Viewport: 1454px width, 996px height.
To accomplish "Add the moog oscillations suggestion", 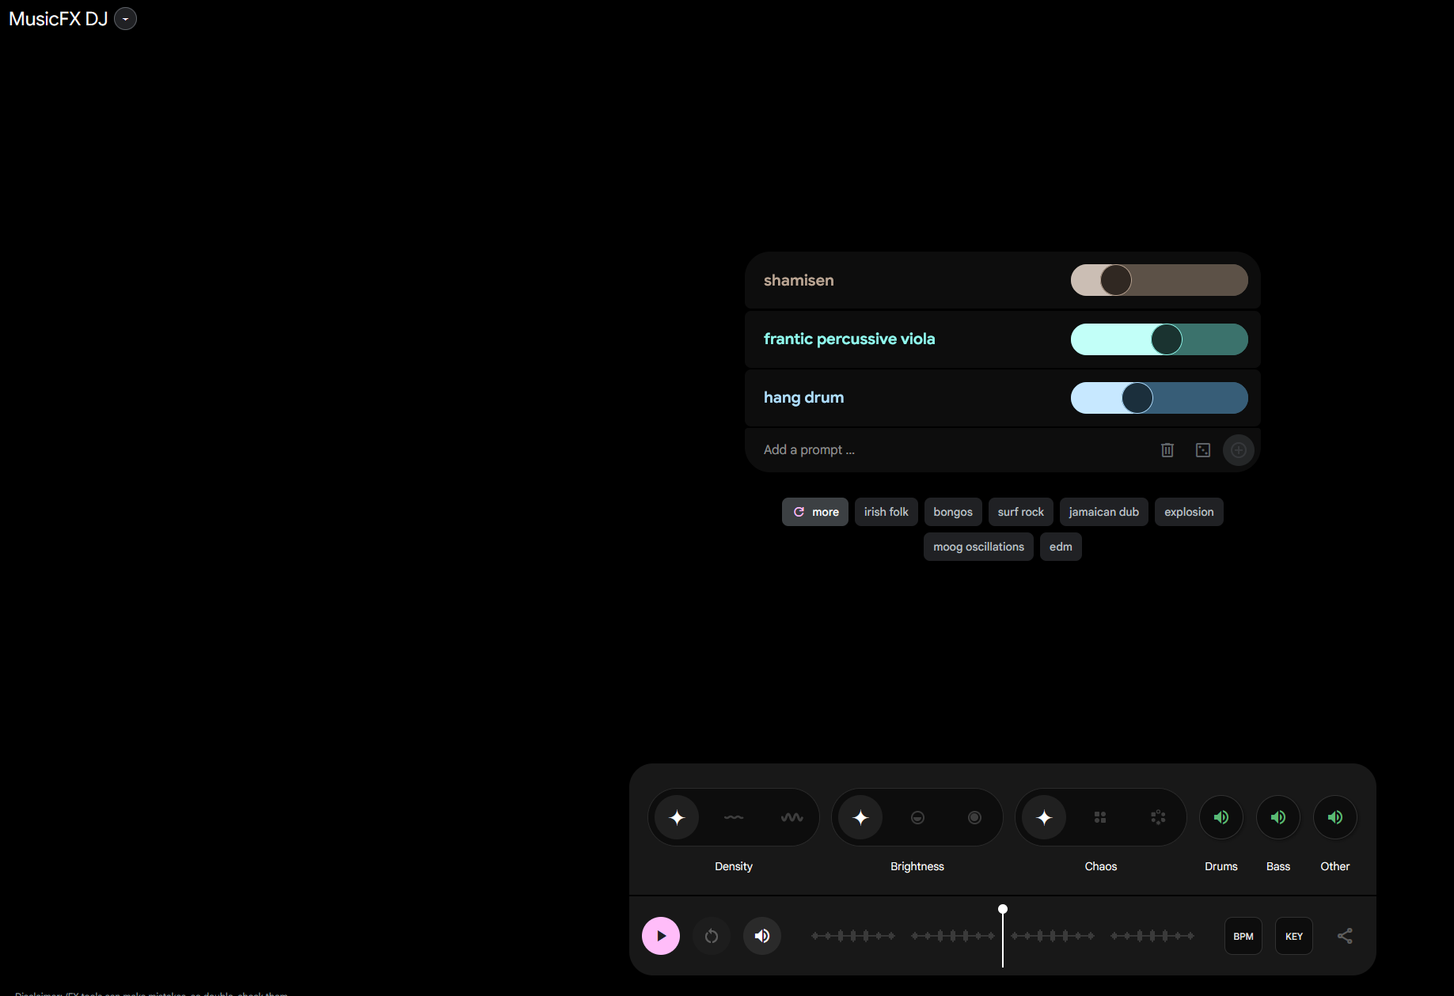I will pyautogui.click(x=978, y=547).
